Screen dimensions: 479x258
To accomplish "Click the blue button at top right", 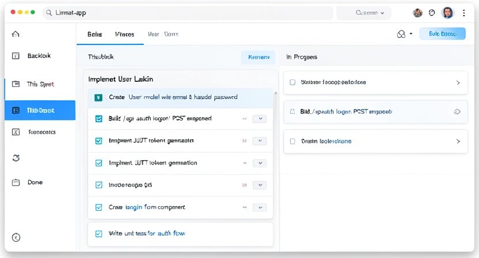I will coord(442,33).
